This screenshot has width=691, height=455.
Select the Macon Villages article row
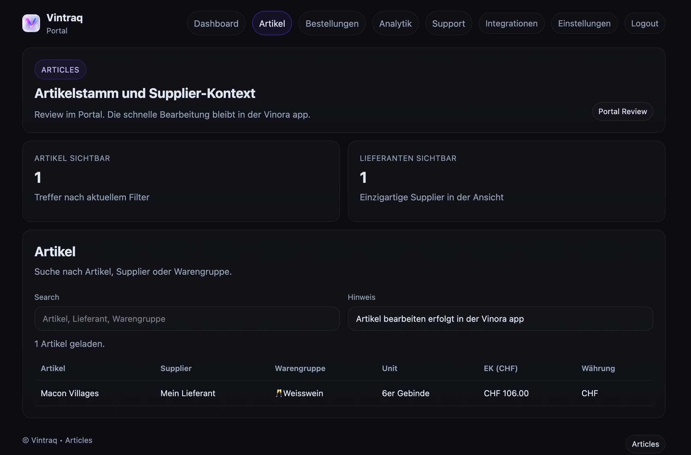pyautogui.click(x=70, y=393)
